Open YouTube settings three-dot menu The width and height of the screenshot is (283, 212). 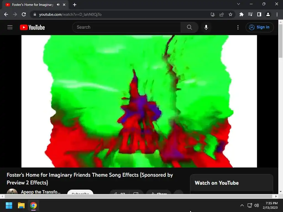[x=238, y=27]
